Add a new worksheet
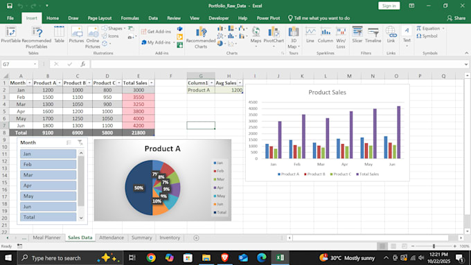 (196, 238)
